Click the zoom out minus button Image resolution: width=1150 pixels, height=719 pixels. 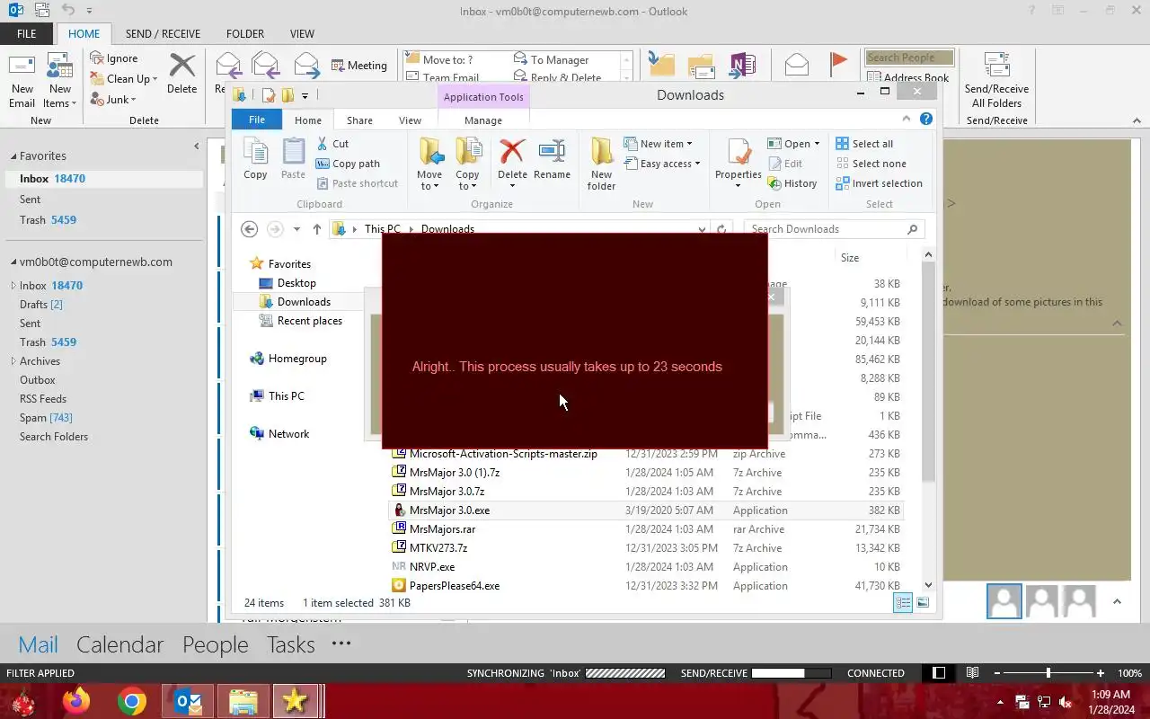click(x=996, y=673)
